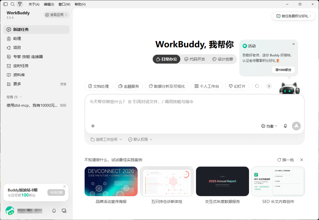Select the 个人工作台 chip

[207, 86]
